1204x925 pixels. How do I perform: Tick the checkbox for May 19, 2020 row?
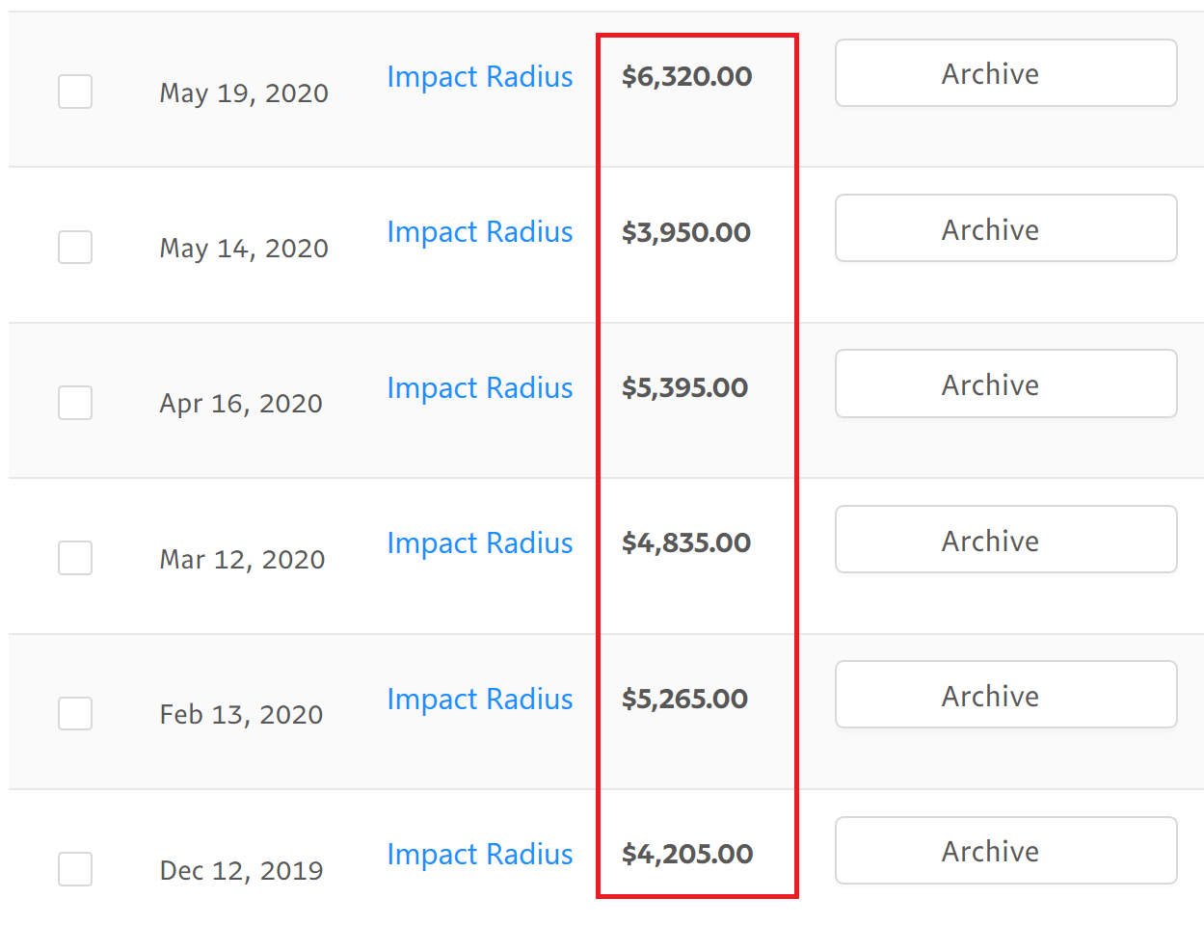(x=75, y=92)
